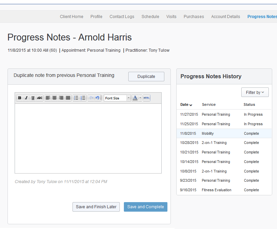Click inside the progress note text area
Image resolution: width=277 pixels, height=229 pixels.
pos(88,138)
